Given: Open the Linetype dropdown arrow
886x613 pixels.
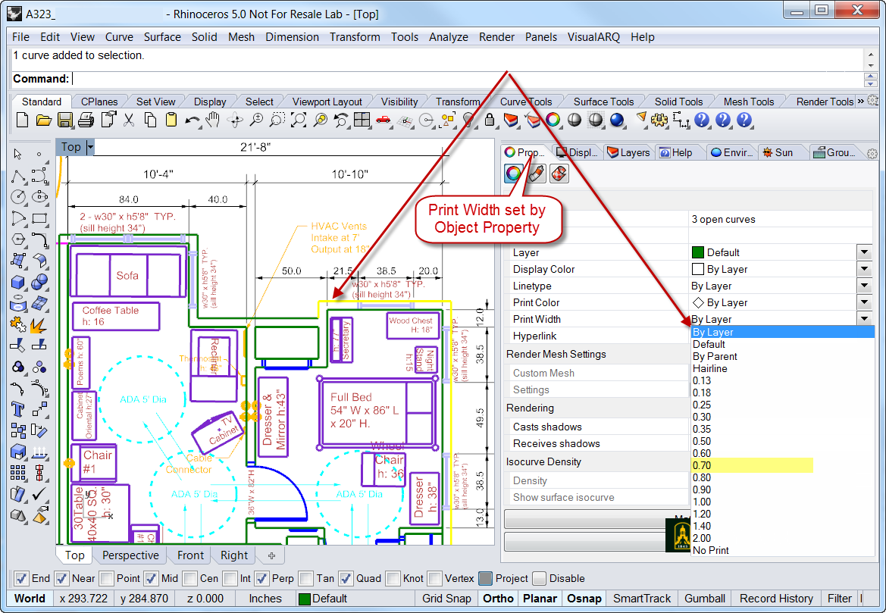Looking at the screenshot, I should coord(864,286).
